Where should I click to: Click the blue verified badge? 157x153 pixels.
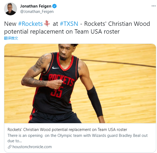[x=55, y=6]
